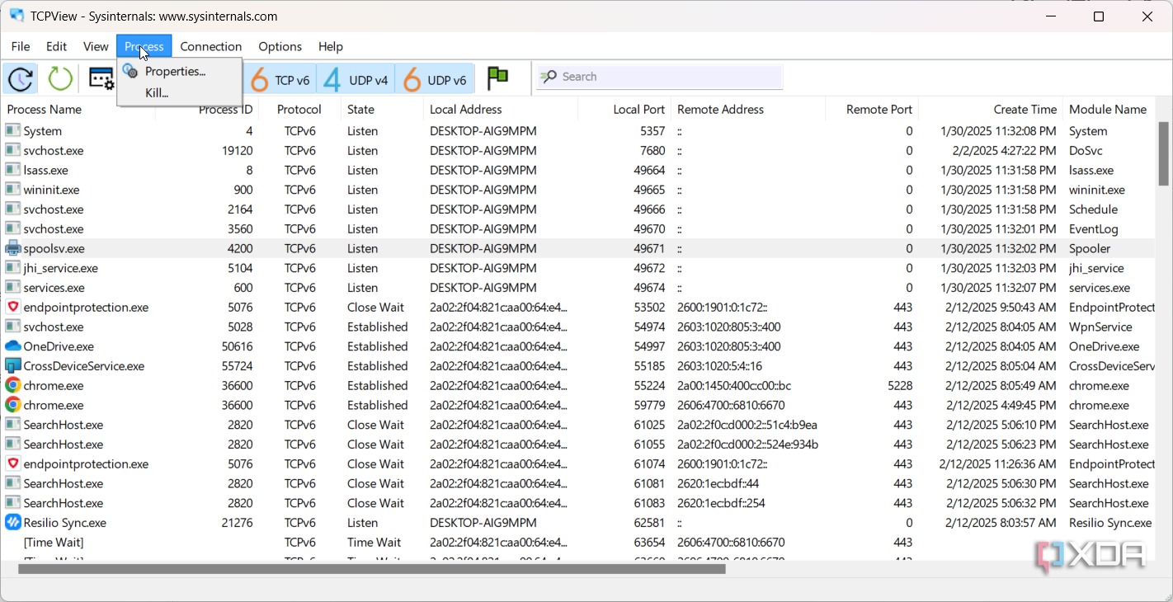
Task: Click the DoSvc module name cell
Action: pos(1086,150)
